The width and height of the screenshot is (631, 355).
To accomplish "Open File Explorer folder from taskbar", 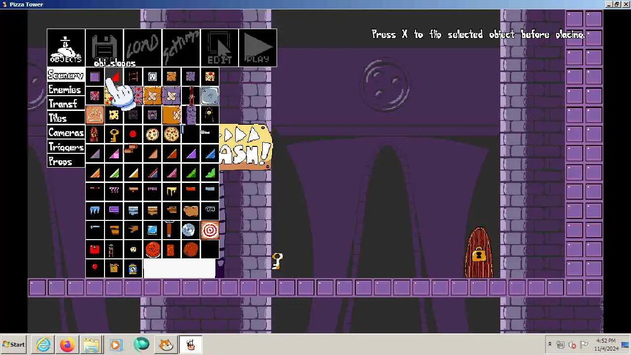I will (x=92, y=345).
